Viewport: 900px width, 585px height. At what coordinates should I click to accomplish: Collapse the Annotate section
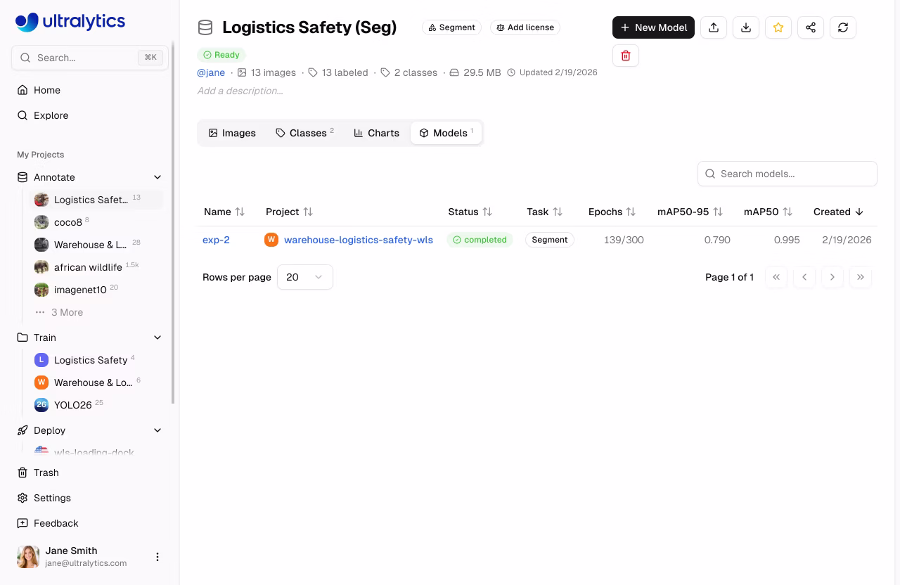(x=157, y=177)
